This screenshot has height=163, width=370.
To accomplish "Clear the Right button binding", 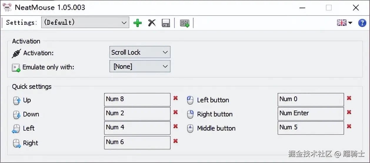I will click(x=349, y=112).
